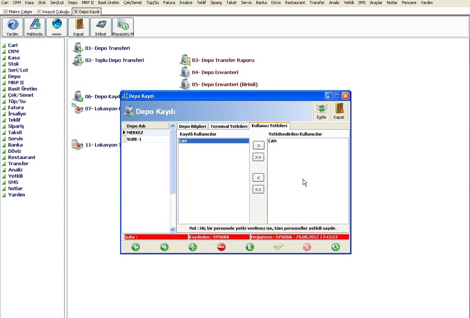Switch to Depo Bilgileri tab

[193, 126]
